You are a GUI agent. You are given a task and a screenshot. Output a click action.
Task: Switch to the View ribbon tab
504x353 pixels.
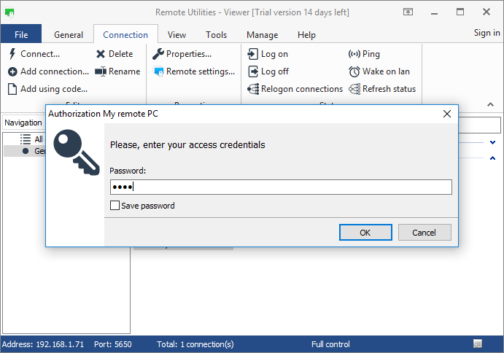click(x=177, y=35)
